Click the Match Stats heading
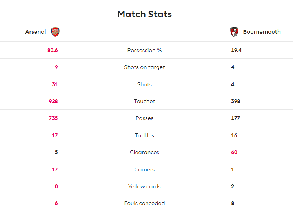The width and height of the screenshot is (293, 215). (144, 14)
